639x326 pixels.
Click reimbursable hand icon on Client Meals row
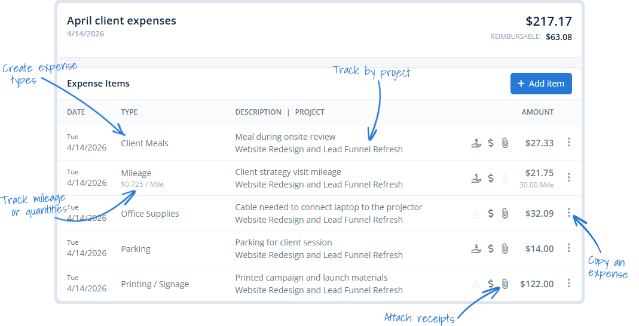(x=476, y=143)
